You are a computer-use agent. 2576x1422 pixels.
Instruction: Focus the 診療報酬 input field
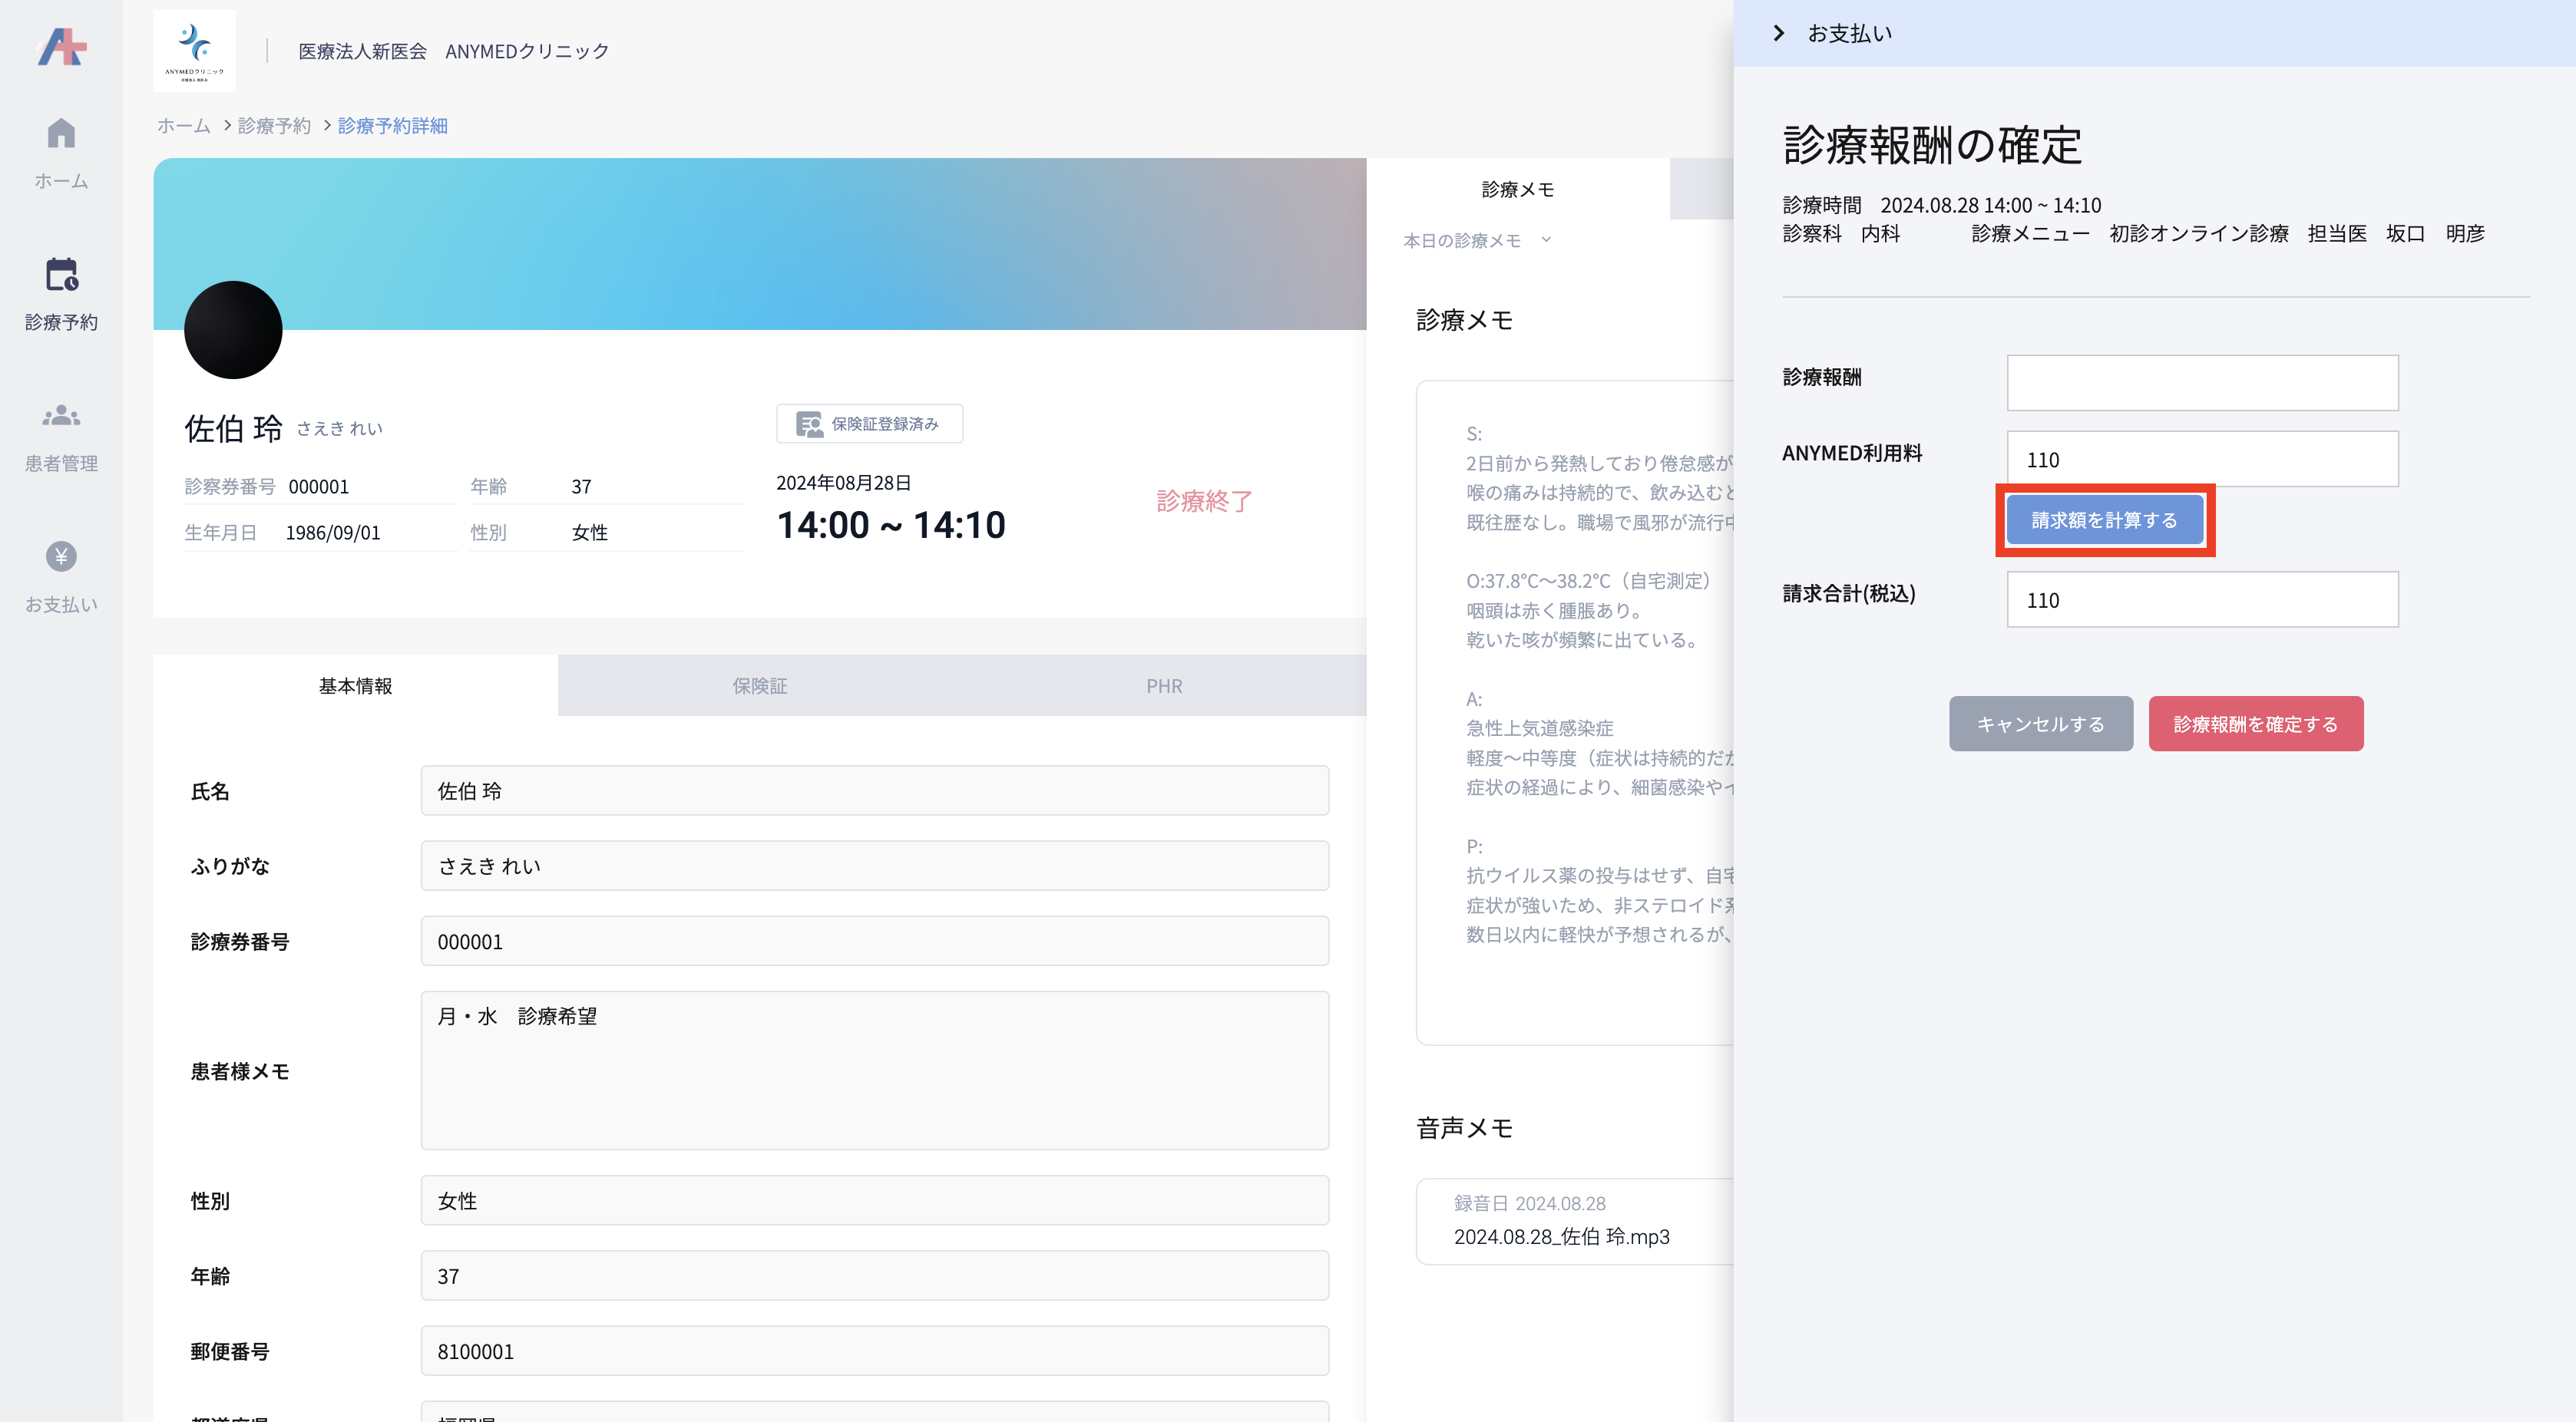(x=2201, y=381)
